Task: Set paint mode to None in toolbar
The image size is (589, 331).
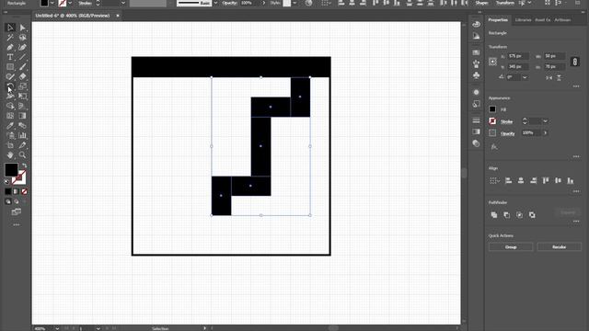Action: coord(24,192)
